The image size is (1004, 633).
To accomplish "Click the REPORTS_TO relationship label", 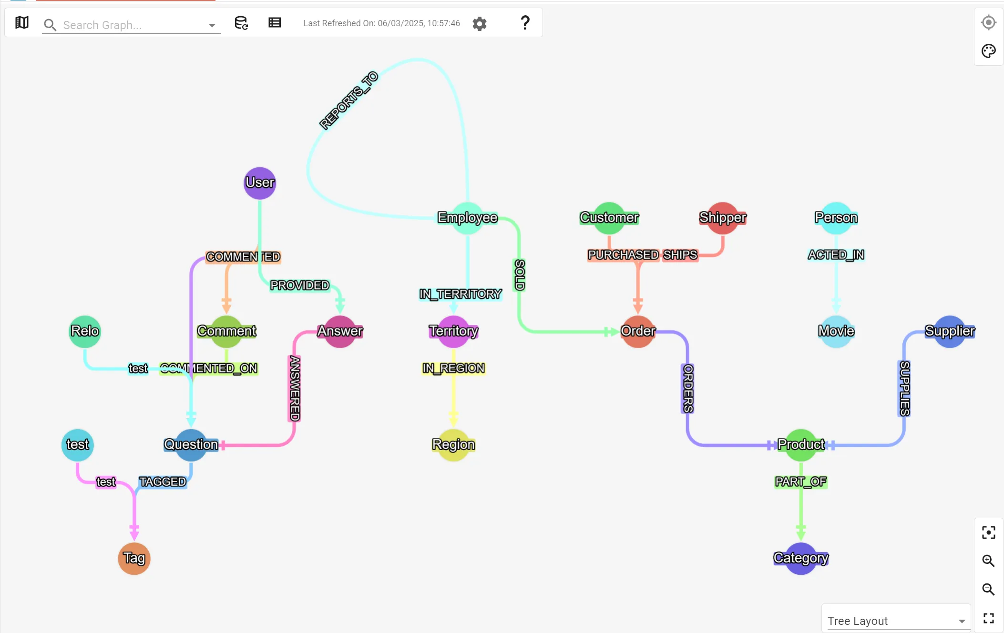I will pos(349,100).
